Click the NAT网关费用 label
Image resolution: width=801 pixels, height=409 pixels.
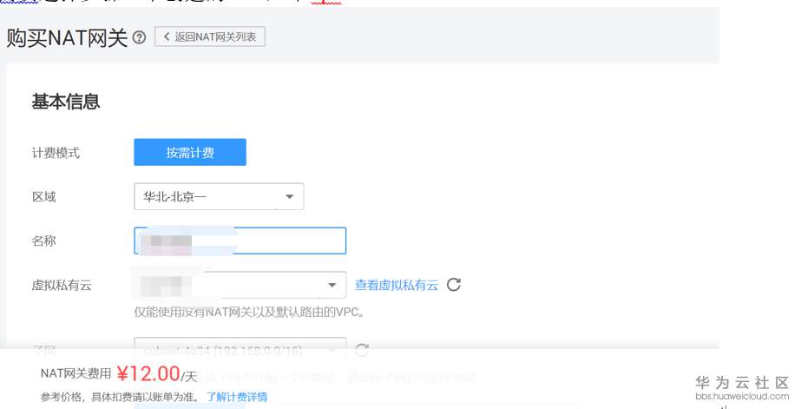point(76,373)
